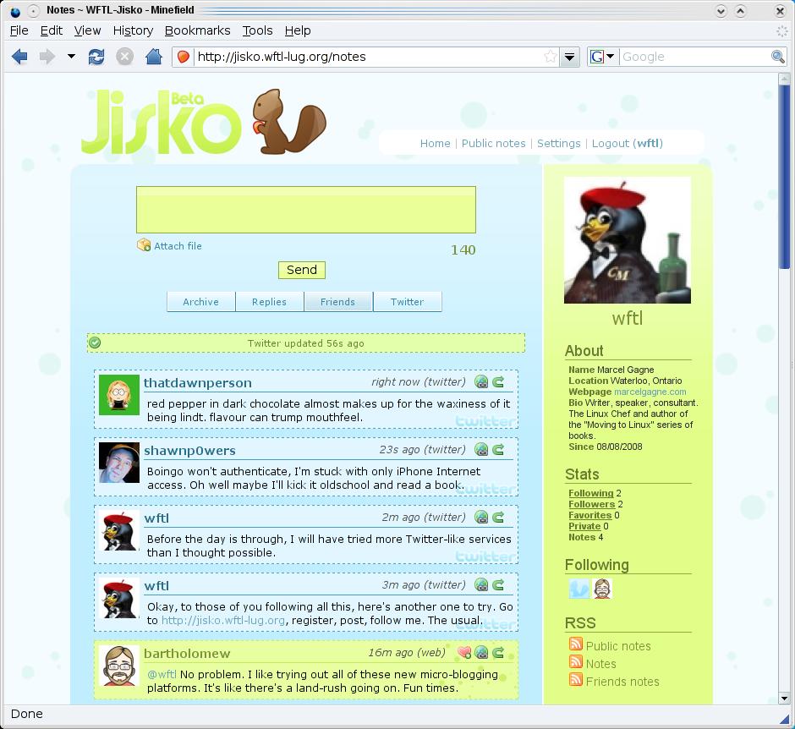Viewport: 795px width, 729px height.
Task: Click globe permalink icon on thatdawnperson's note
Action: tap(481, 381)
